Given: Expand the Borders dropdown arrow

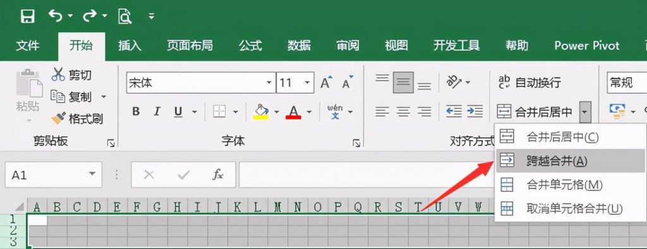Looking at the screenshot, I should (x=236, y=111).
